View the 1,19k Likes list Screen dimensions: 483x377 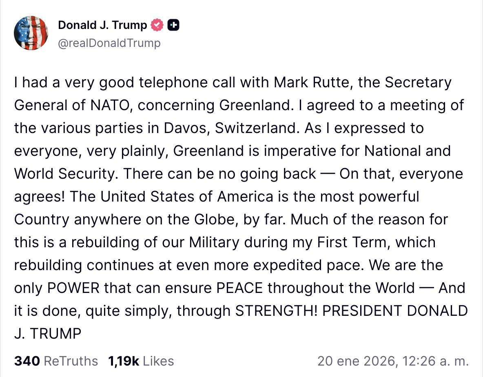pyautogui.click(x=140, y=361)
